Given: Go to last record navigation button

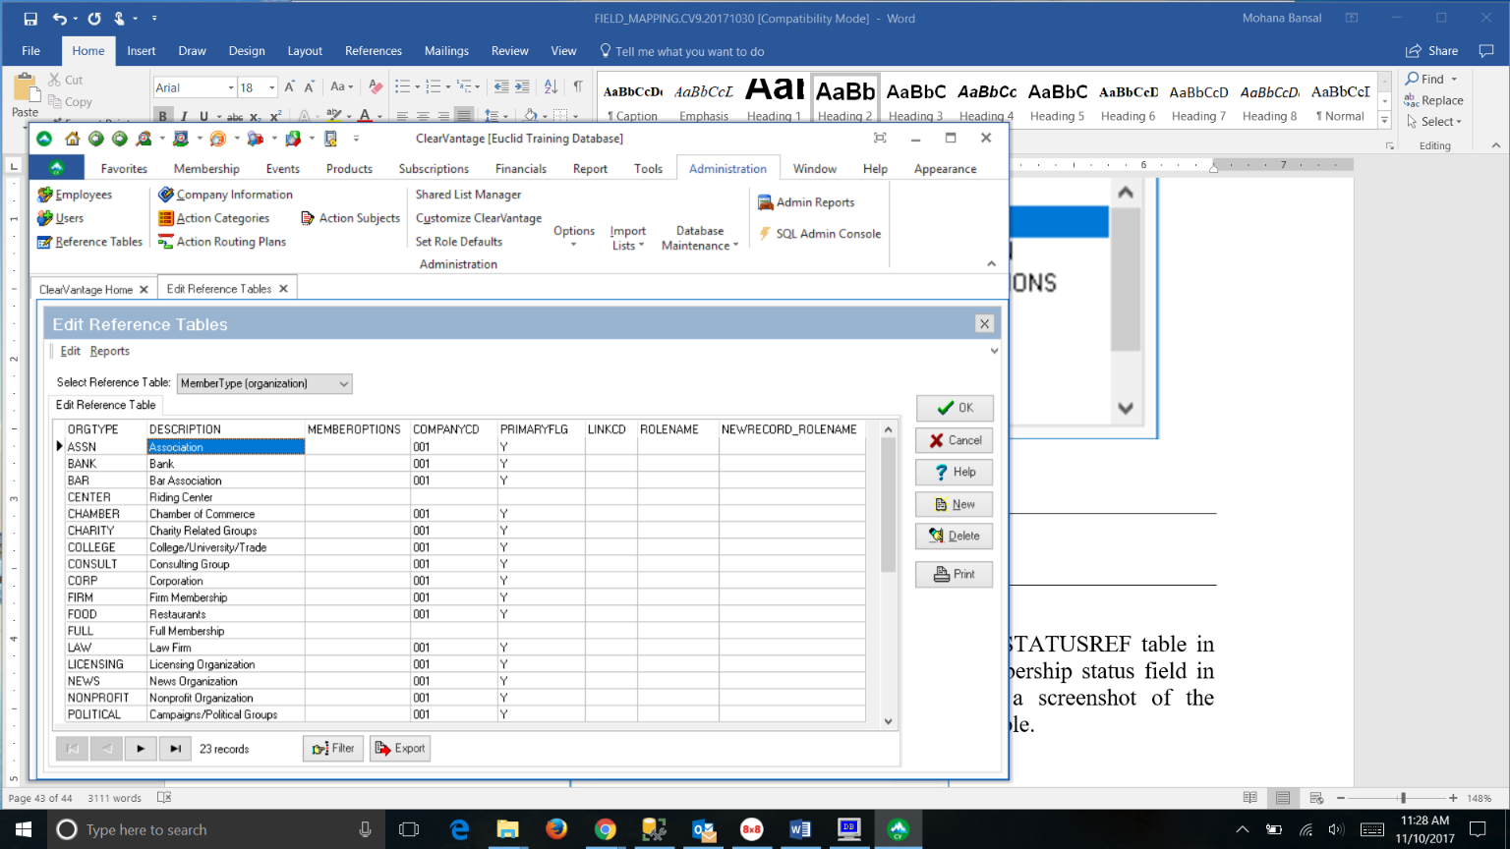Looking at the screenshot, I should tap(175, 749).
